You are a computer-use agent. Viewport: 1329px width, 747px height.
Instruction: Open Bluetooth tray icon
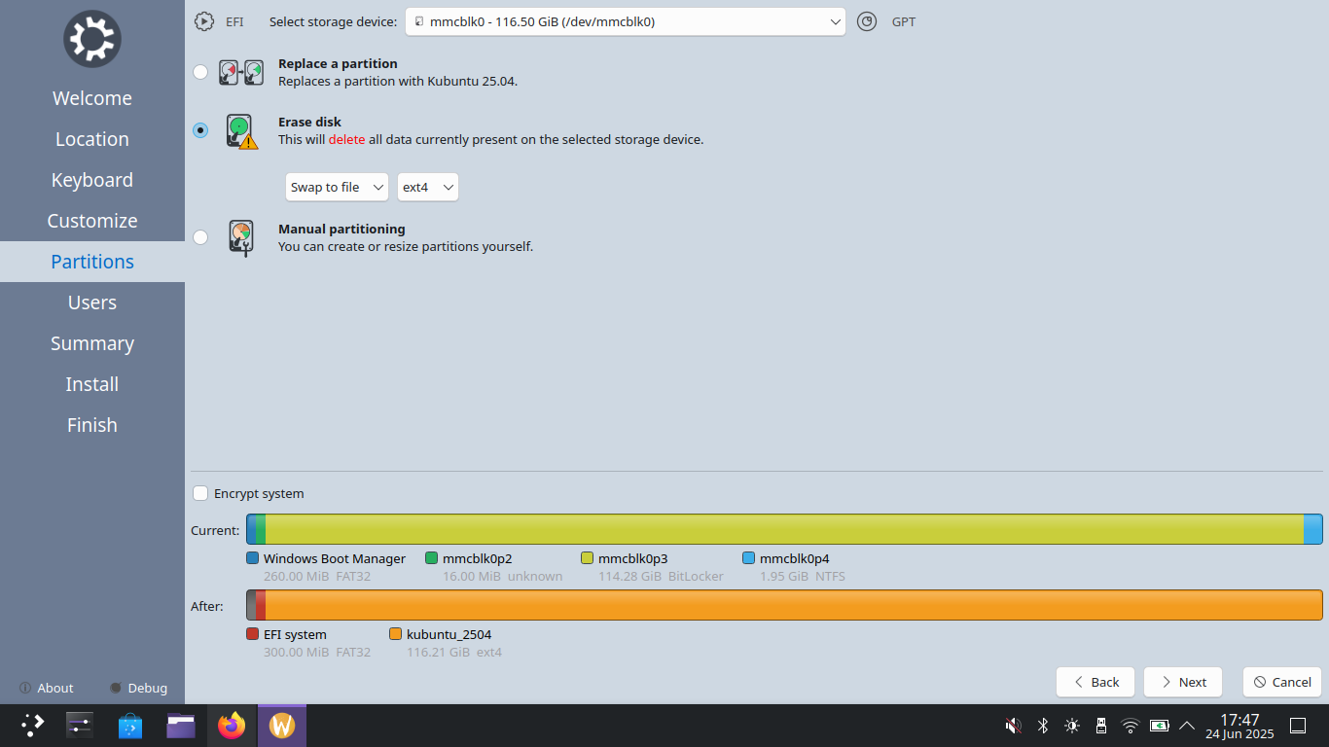(1042, 726)
